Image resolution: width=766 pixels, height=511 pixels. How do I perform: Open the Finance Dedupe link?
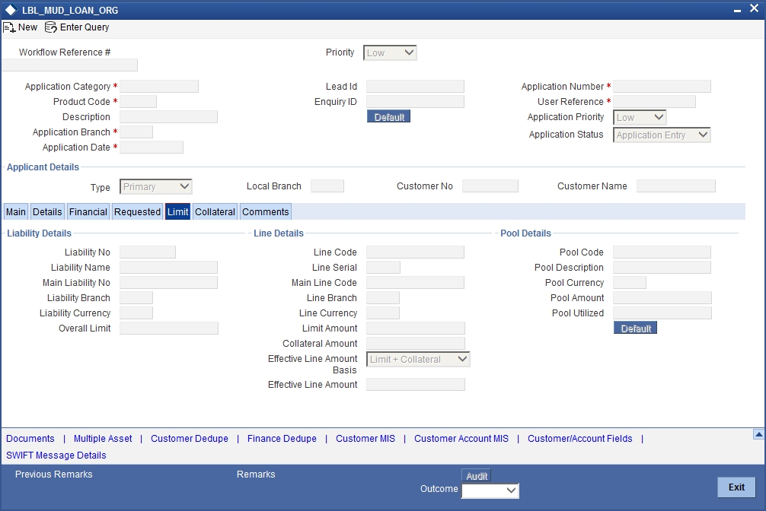282,438
